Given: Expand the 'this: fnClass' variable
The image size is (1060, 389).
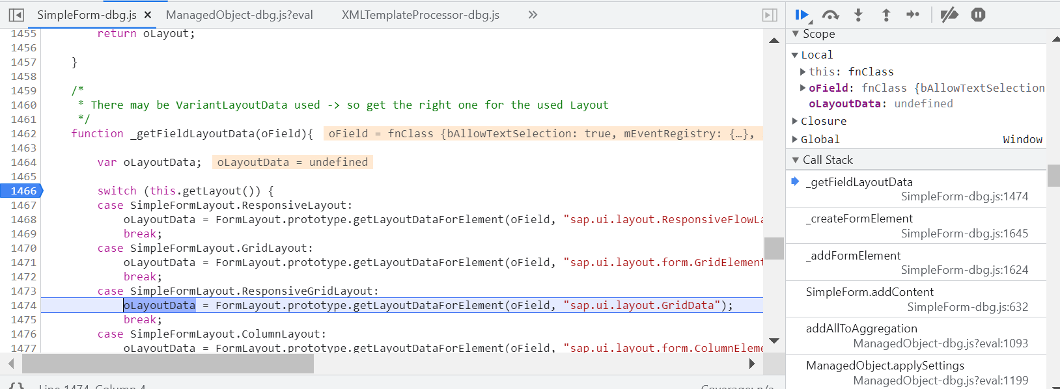Looking at the screenshot, I should coord(803,72).
